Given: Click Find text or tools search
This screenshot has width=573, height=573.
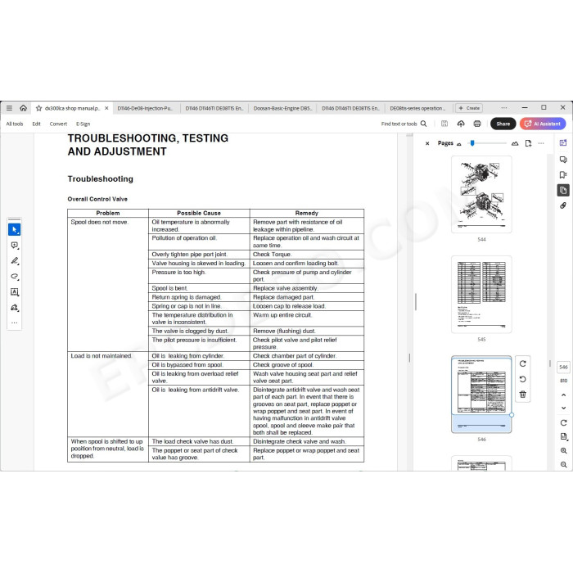Looking at the screenshot, I should tap(404, 124).
